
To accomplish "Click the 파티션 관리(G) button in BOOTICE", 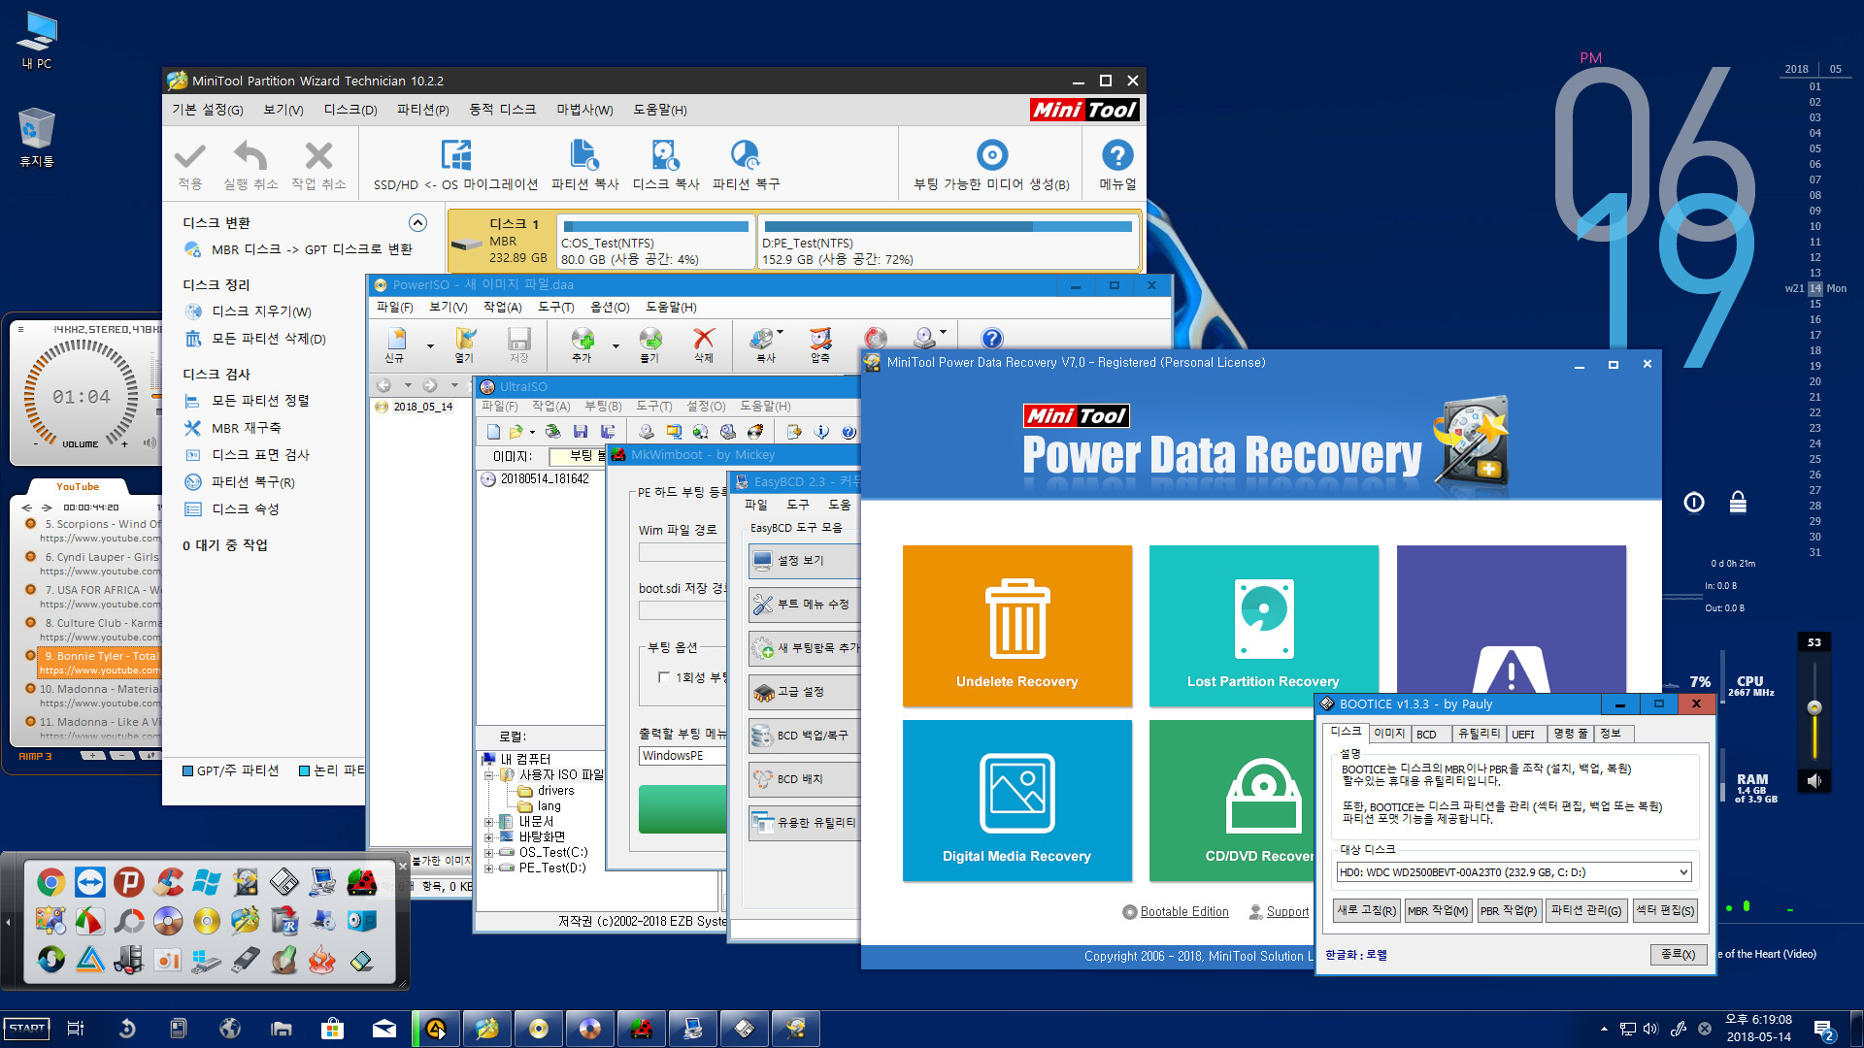I will click(1586, 911).
